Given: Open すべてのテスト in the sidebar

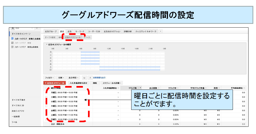Looking at the screenshot, I should coord(18,106).
